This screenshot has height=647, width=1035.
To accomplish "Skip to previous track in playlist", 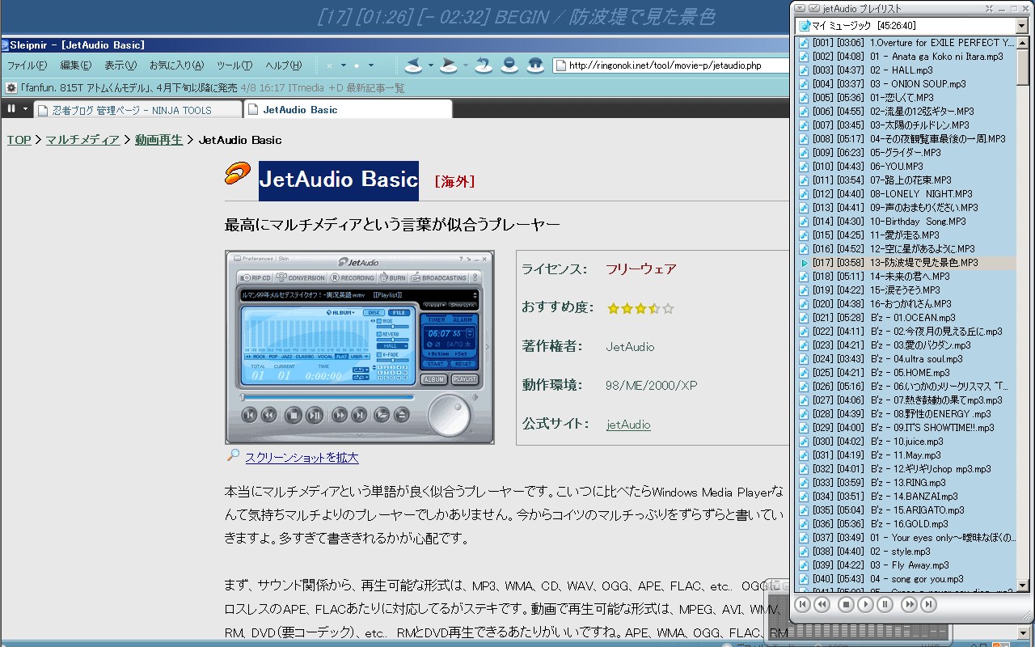I will point(803,604).
